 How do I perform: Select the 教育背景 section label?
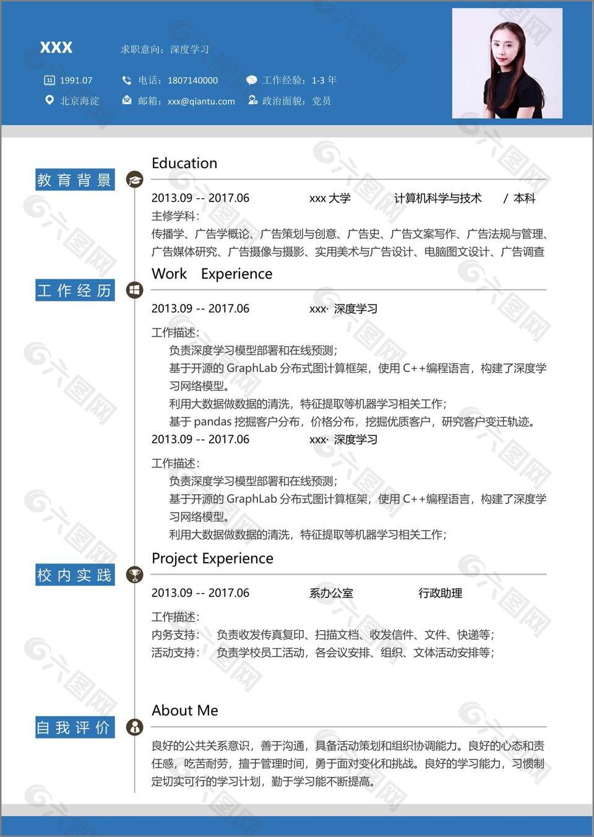click(x=74, y=180)
